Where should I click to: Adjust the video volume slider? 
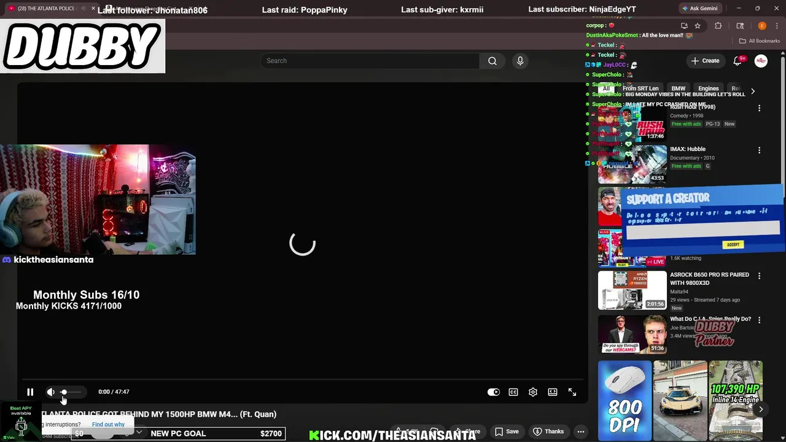pyautogui.click(x=71, y=392)
